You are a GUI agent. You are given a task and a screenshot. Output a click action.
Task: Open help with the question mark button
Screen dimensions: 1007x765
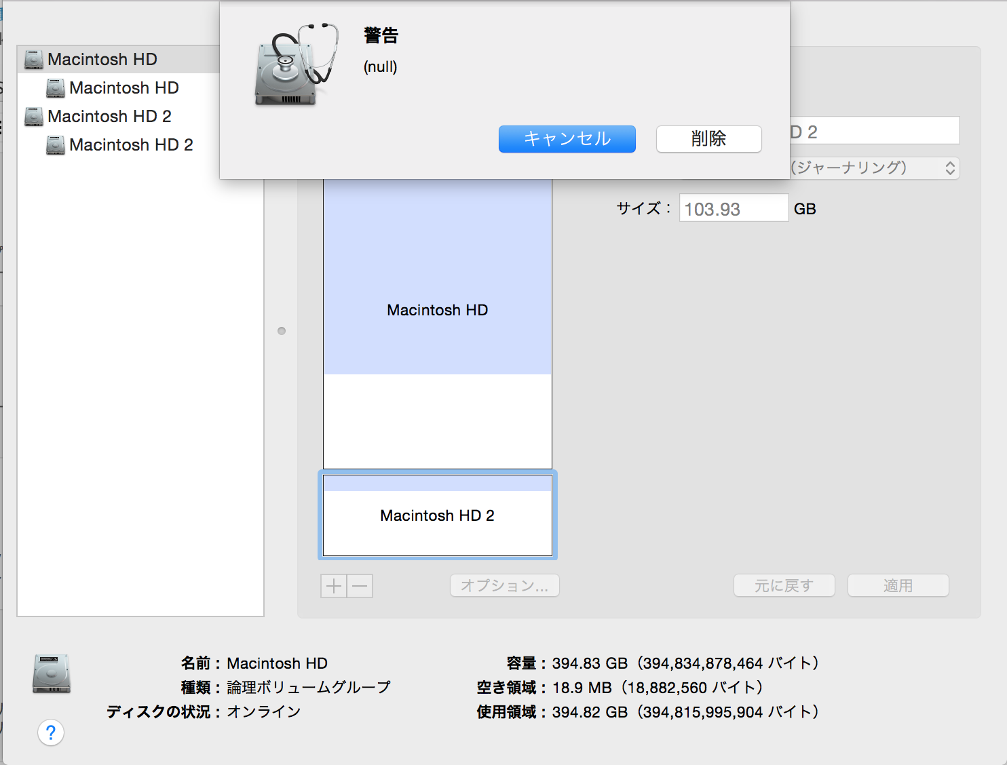pos(51,732)
